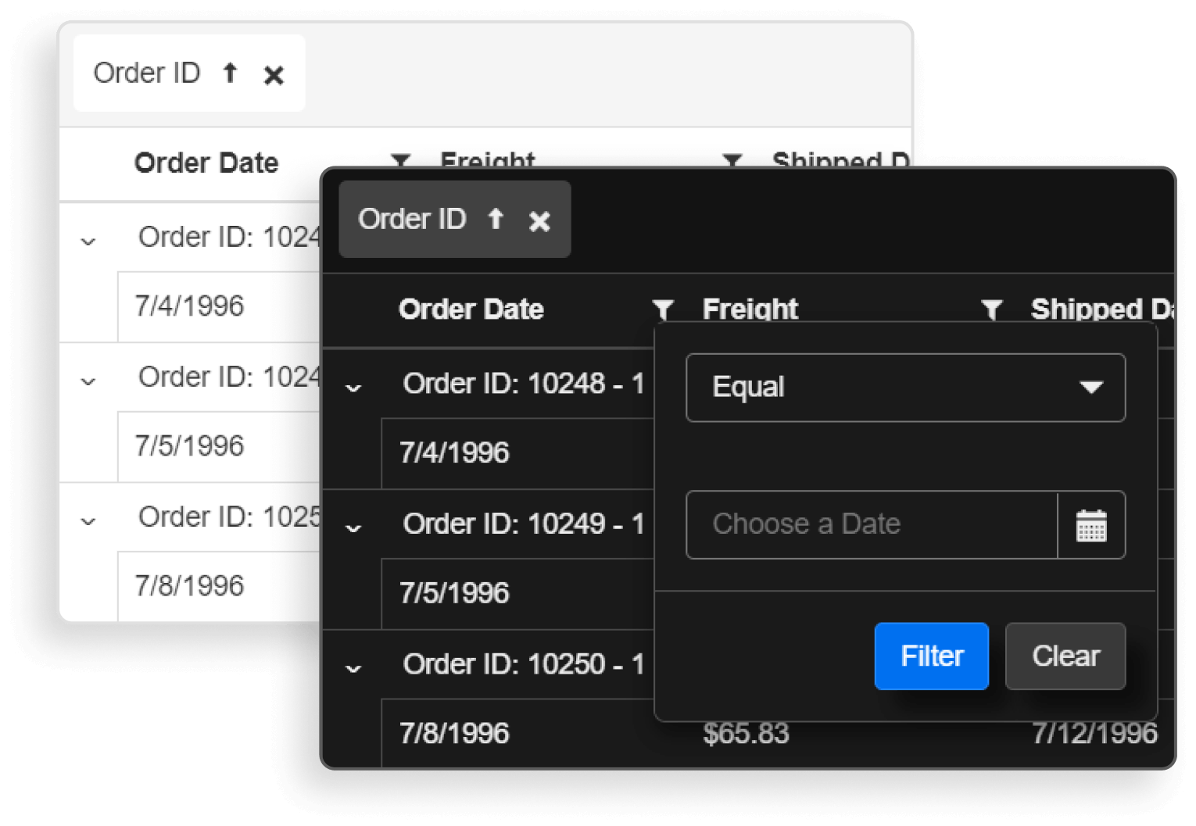Open the calendar date picker icon
The height and width of the screenshot is (826, 1196).
point(1091,525)
